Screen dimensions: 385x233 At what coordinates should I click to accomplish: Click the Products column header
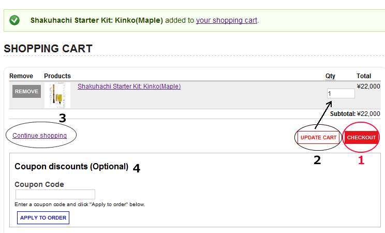[x=57, y=76]
